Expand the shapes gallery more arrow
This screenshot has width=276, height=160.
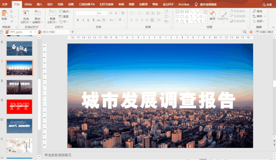pyautogui.click(x=206, y=21)
